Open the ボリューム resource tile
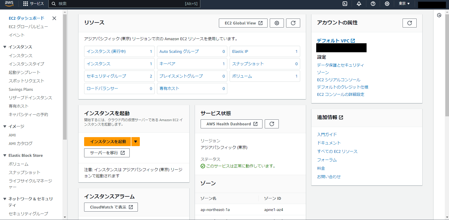Image resolution: width=449 pixels, height=220 pixels. click(x=265, y=76)
